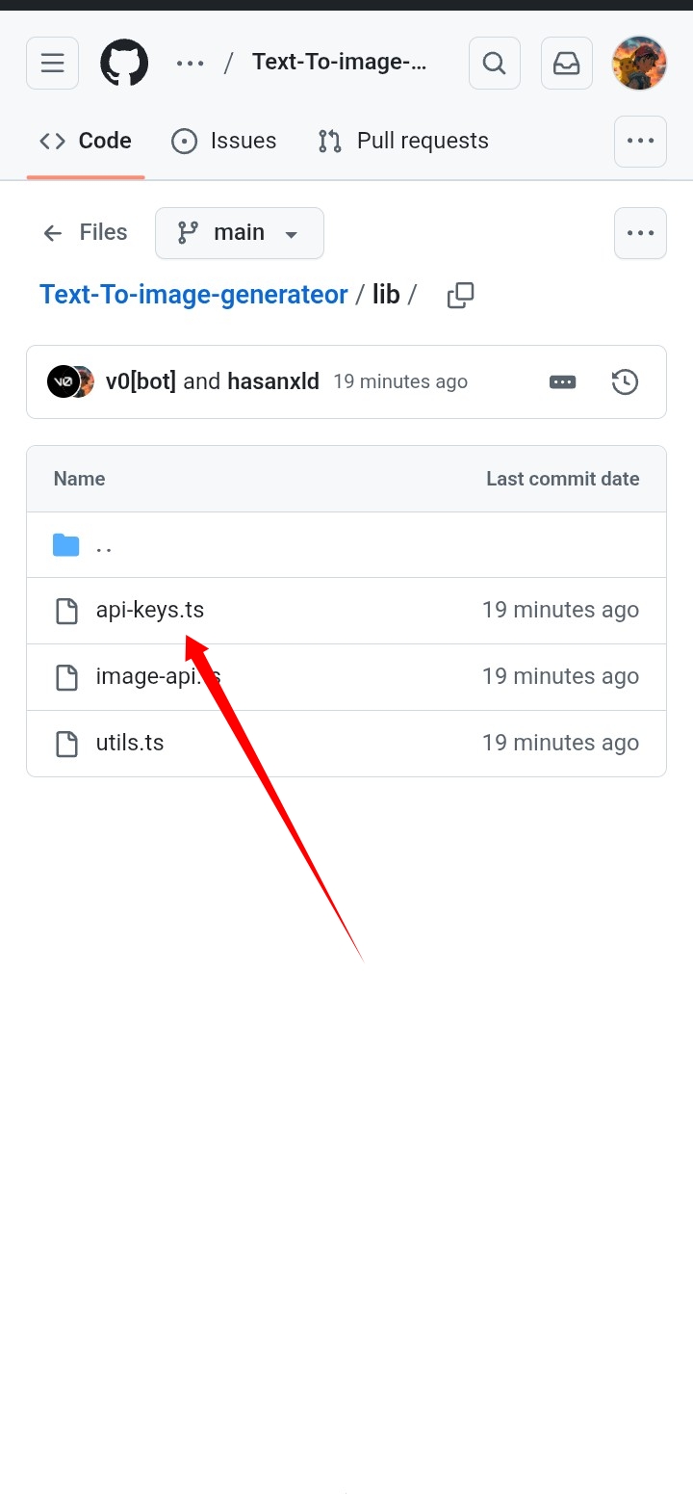Switch to the Code tab

(x=86, y=141)
